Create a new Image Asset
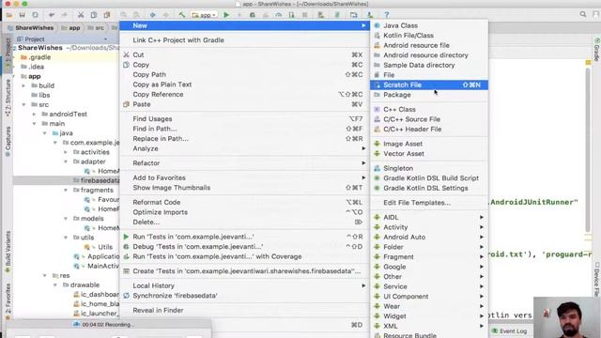601x338 pixels. coord(429,144)
